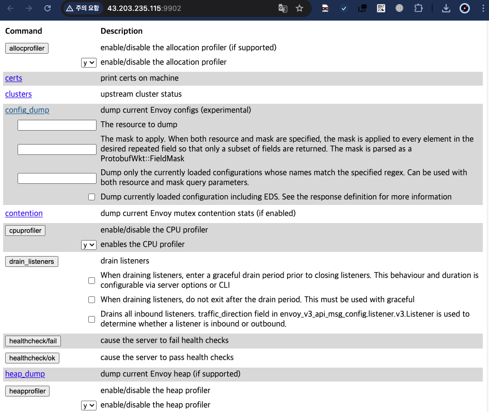This screenshot has width=489, height=412.
Task: Click 'drain listeners' description text
Action: [125, 261]
